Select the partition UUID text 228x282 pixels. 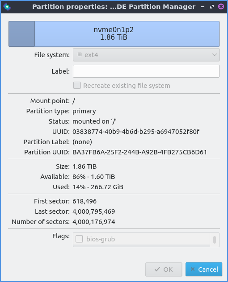[x=139, y=152]
